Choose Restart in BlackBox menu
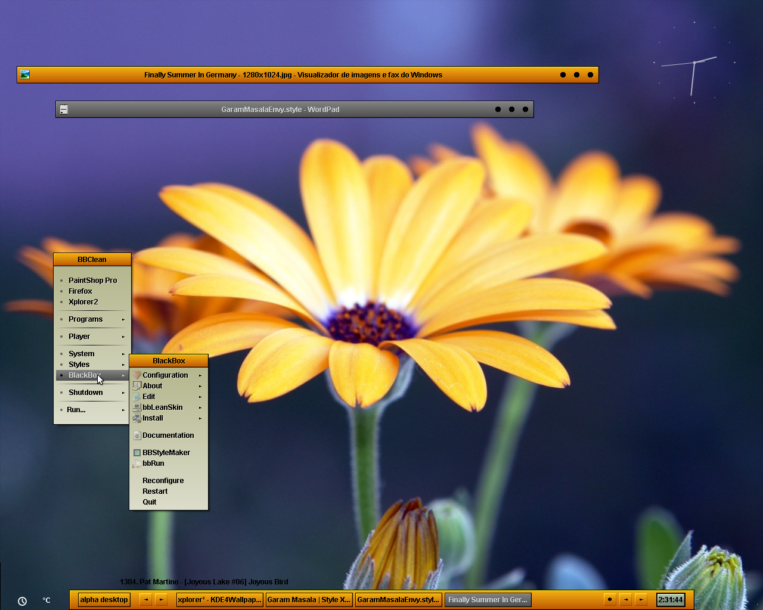This screenshot has height=610, width=763. pyautogui.click(x=169, y=491)
